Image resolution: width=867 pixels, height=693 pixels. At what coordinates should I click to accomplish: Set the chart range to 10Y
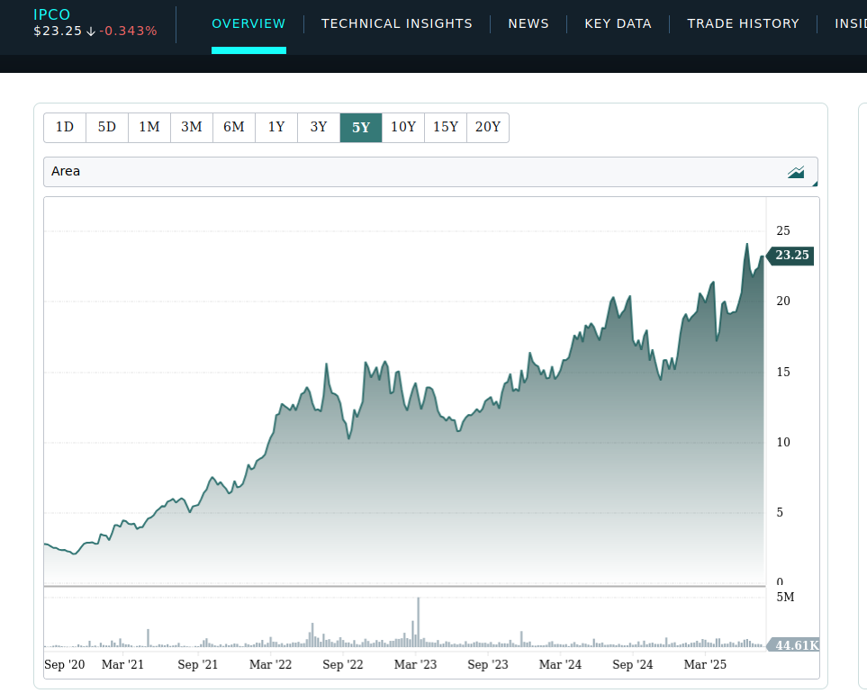coord(403,128)
